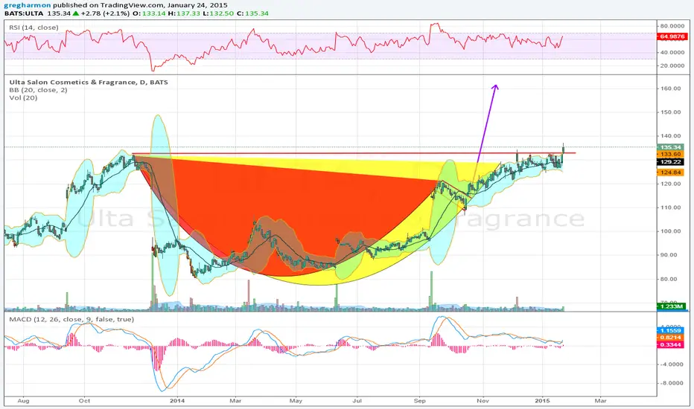Click the 80.00 price axis label

coord(670,279)
